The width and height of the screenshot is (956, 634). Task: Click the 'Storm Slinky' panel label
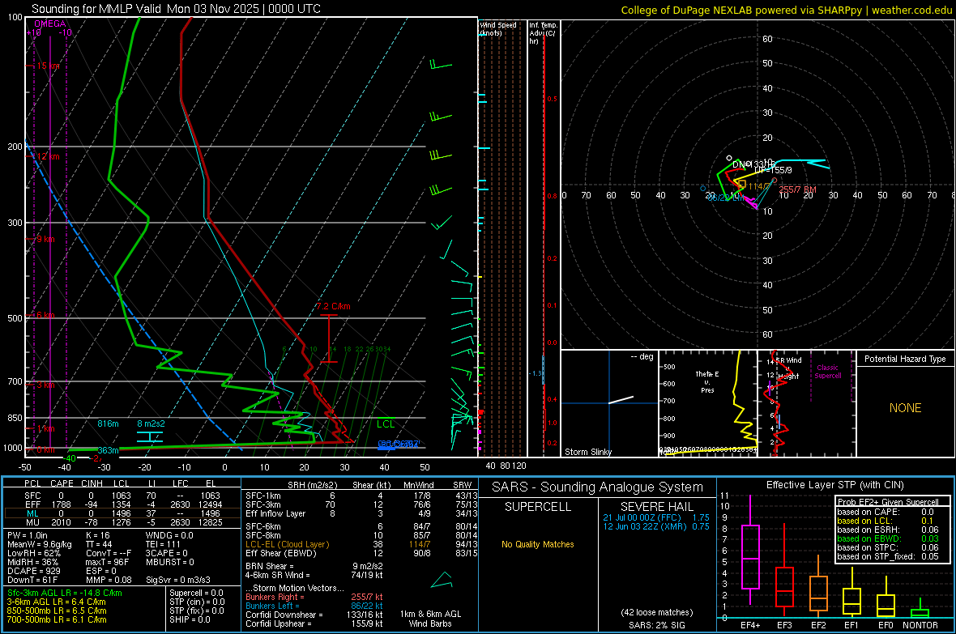tap(587, 452)
